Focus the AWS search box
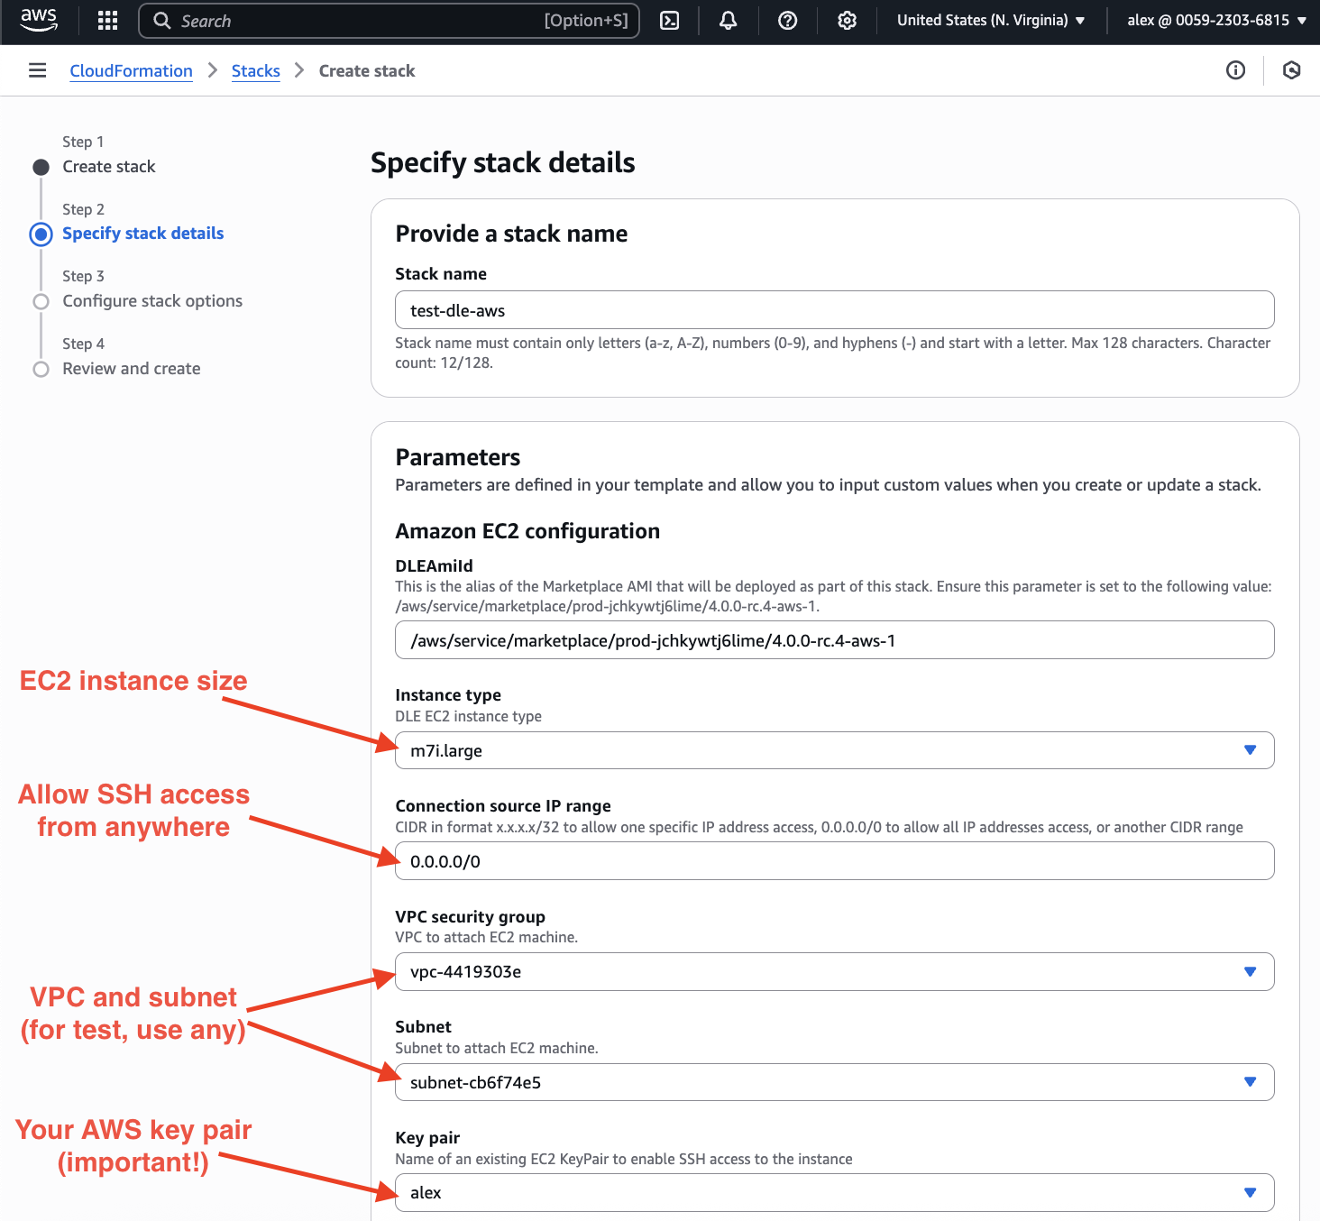1320x1221 pixels. [389, 21]
